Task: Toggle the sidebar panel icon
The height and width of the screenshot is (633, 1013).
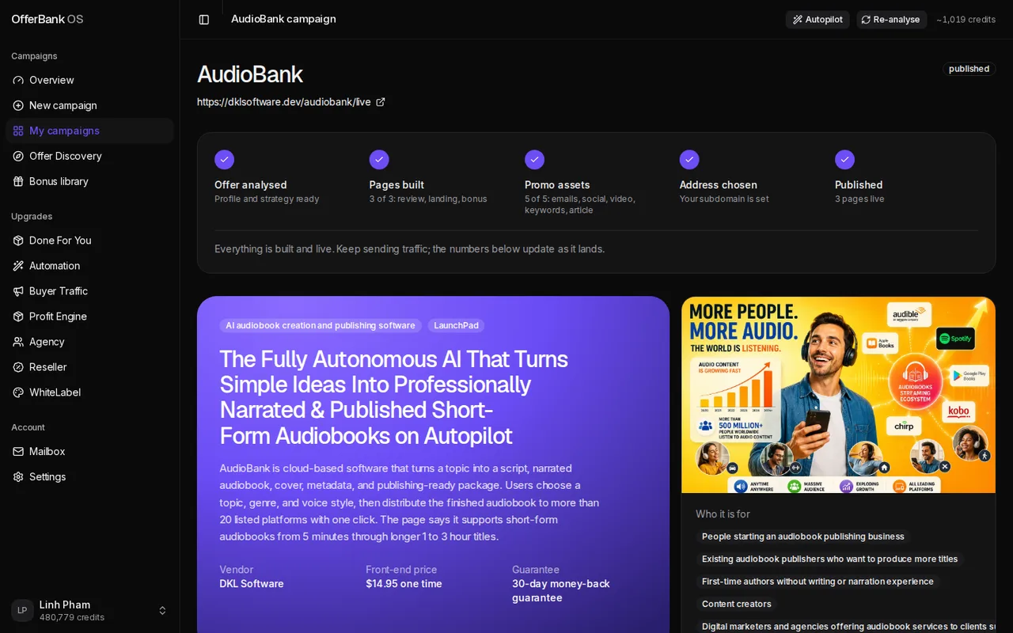Action: coord(204,19)
